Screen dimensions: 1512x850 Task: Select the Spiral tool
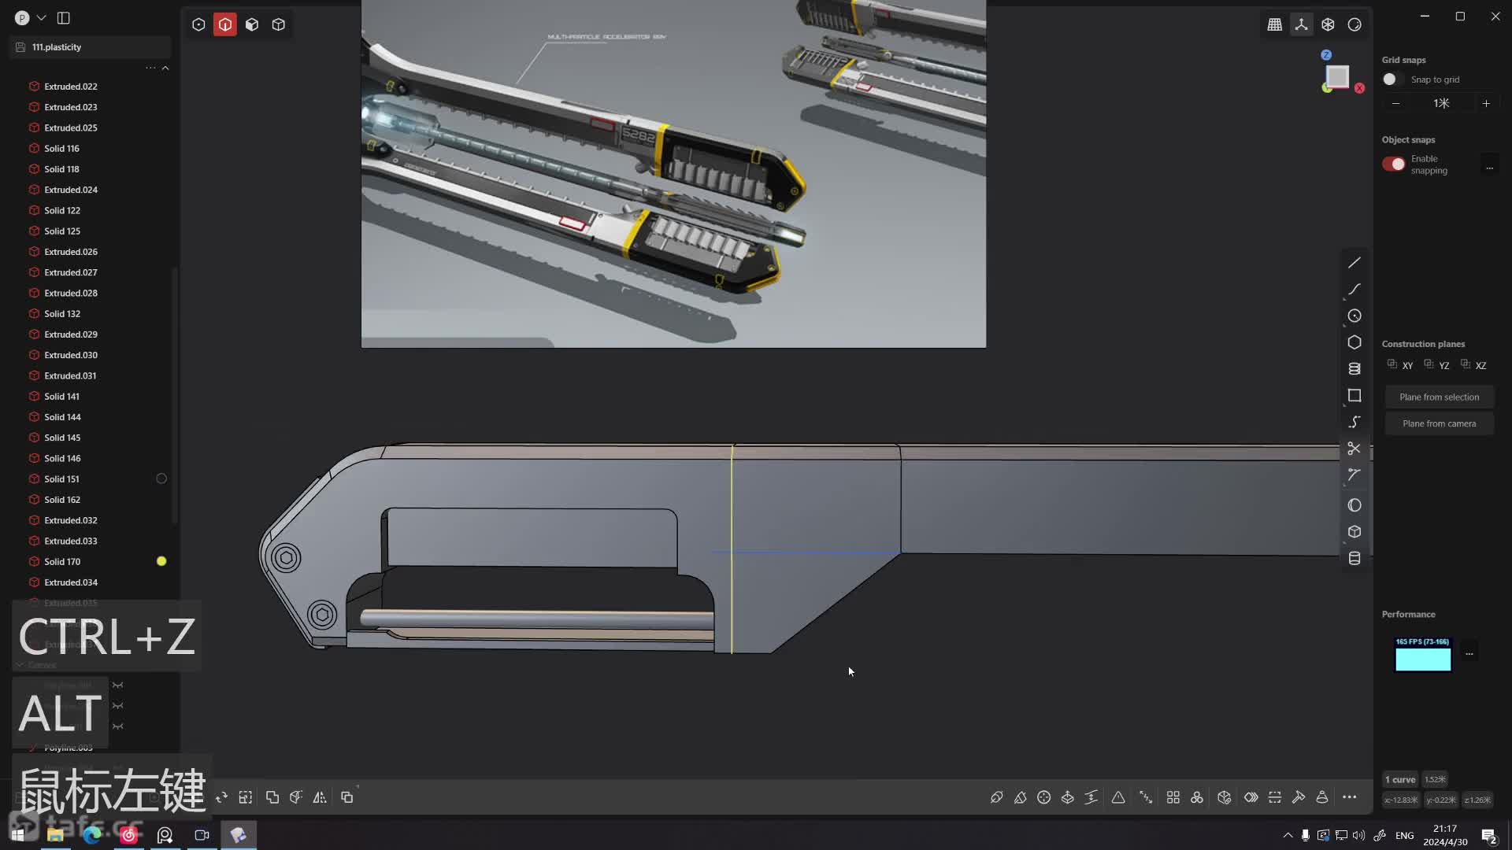click(1354, 369)
